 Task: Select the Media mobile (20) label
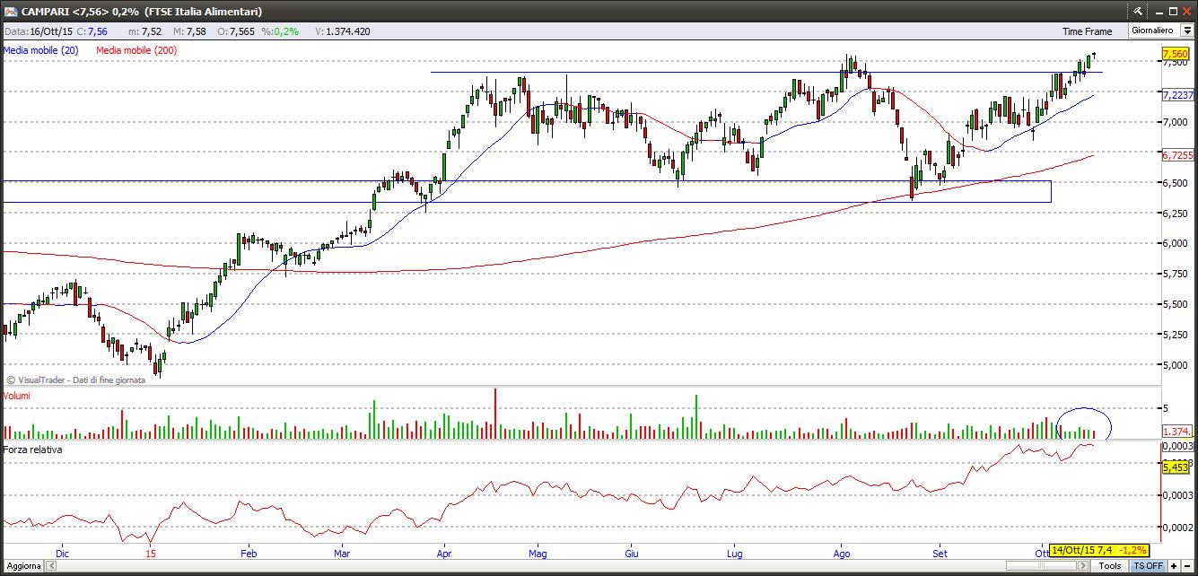pos(41,50)
